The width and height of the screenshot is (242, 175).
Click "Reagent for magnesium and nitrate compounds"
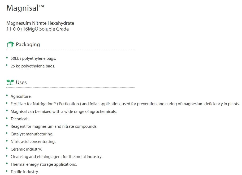(54, 126)
